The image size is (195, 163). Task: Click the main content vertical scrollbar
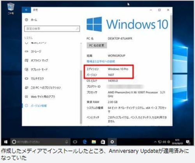coord(171,48)
